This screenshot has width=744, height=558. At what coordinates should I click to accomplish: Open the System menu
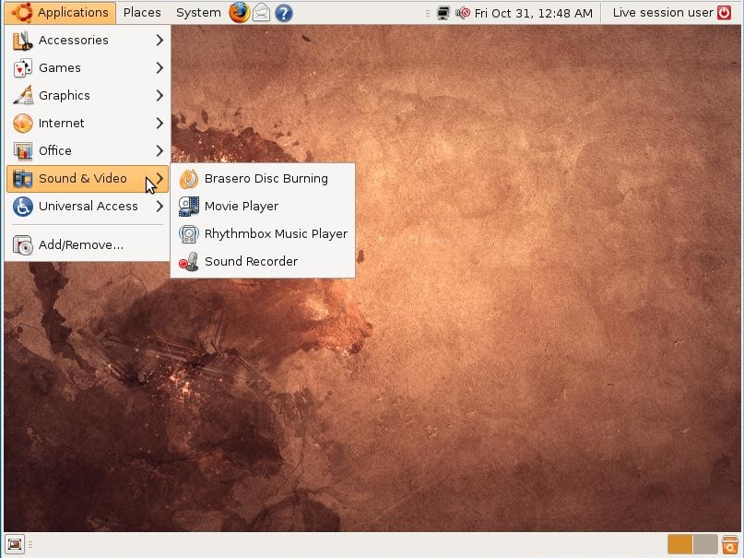(198, 13)
